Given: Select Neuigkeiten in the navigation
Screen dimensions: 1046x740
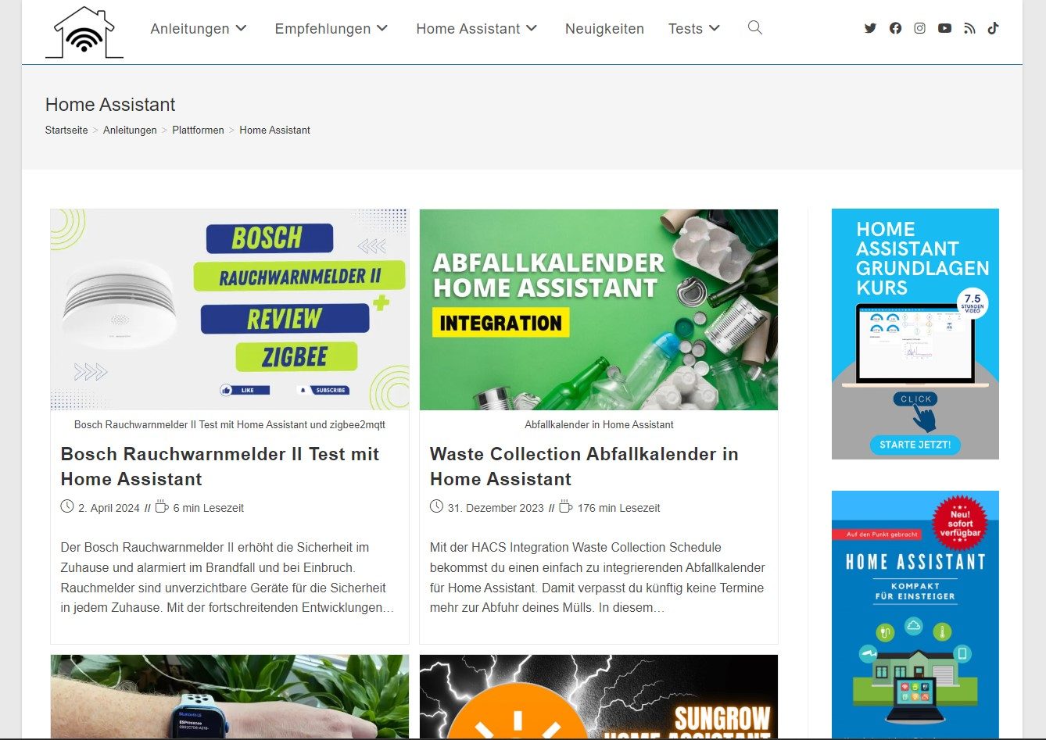Looking at the screenshot, I should 604,29.
